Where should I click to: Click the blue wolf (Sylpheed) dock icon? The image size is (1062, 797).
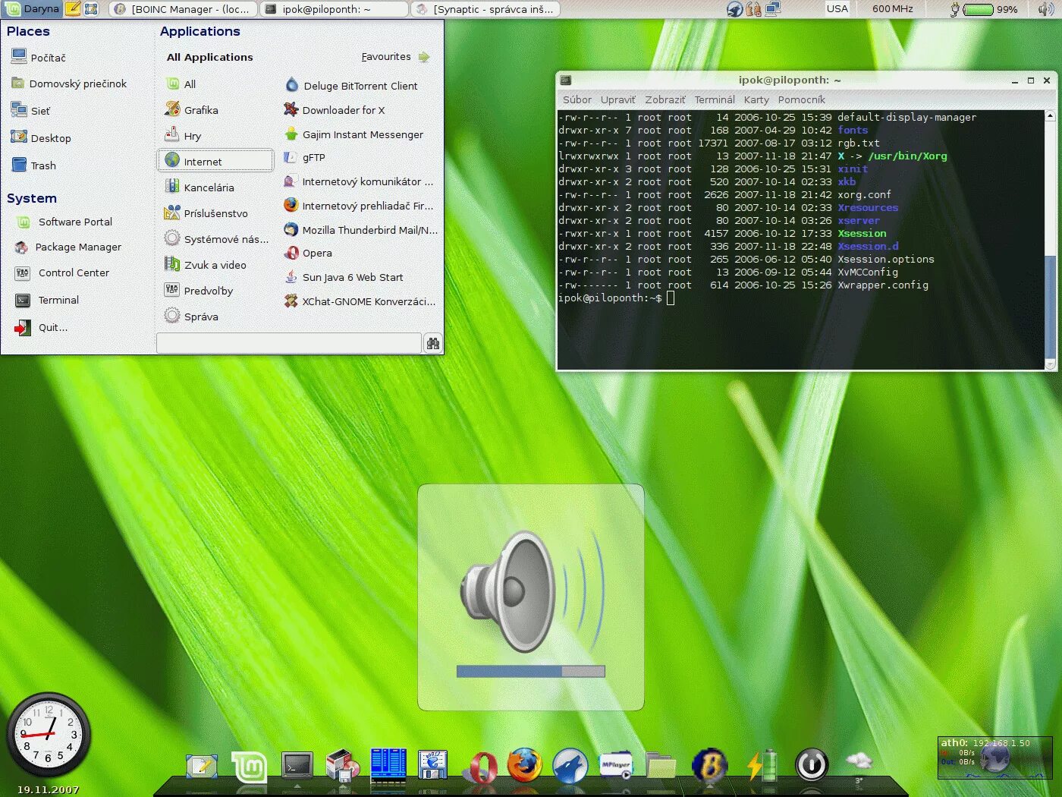570,765
